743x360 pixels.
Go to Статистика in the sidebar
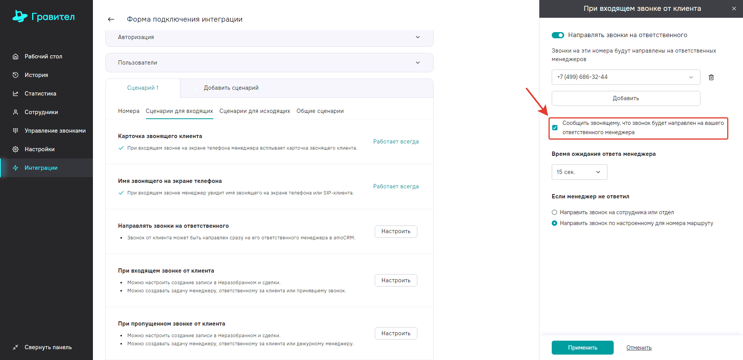click(40, 94)
